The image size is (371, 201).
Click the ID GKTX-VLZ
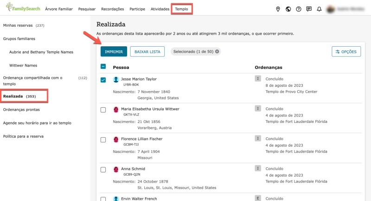point(131,115)
